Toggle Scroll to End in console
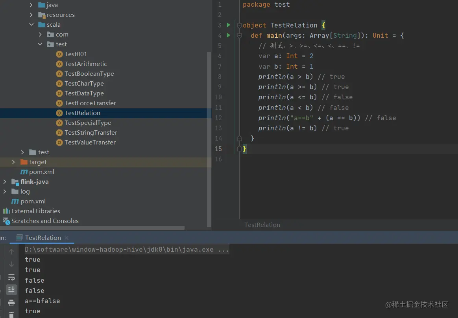This screenshot has height=318, width=458. coord(11,290)
